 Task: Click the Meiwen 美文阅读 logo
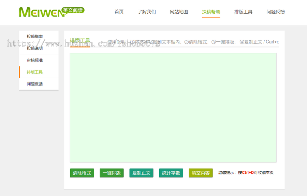52,12
